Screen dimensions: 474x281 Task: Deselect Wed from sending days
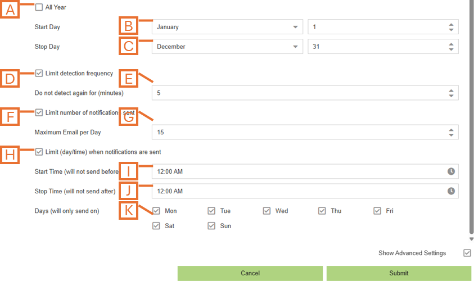tap(267, 211)
